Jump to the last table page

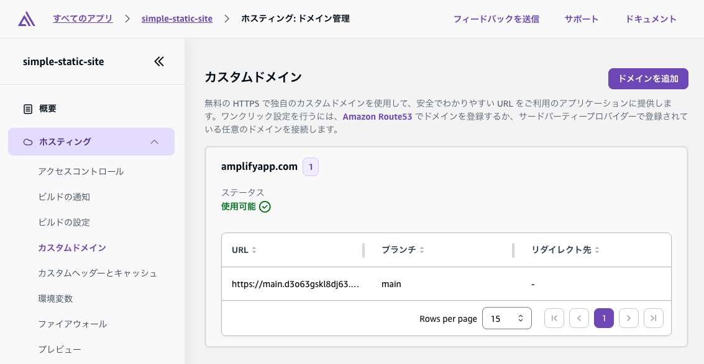click(653, 318)
